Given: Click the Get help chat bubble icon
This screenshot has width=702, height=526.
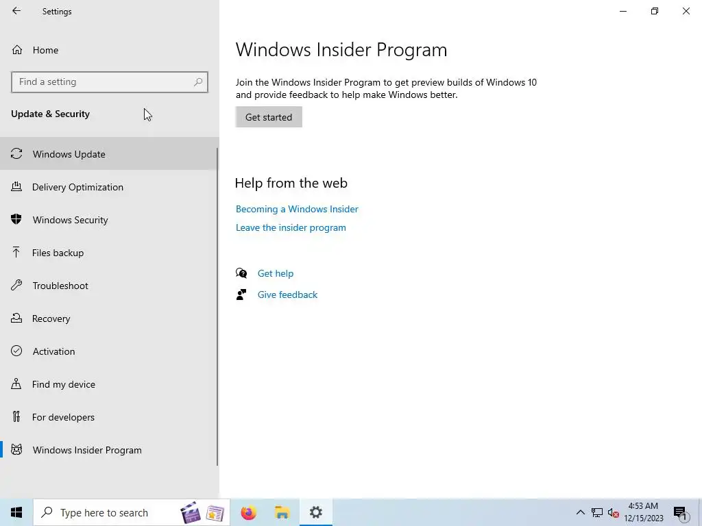Looking at the screenshot, I should point(241,273).
